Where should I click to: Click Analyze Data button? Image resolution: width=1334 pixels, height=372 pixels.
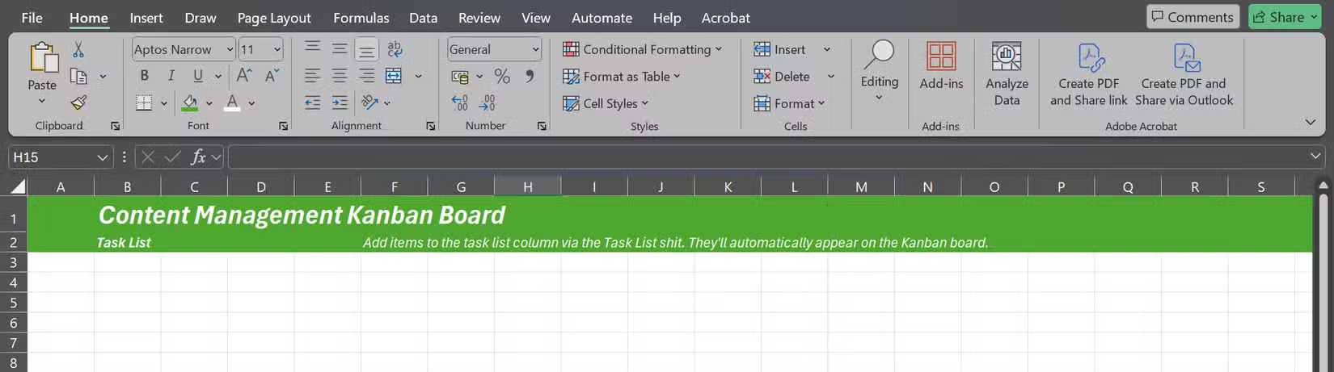1007,73
